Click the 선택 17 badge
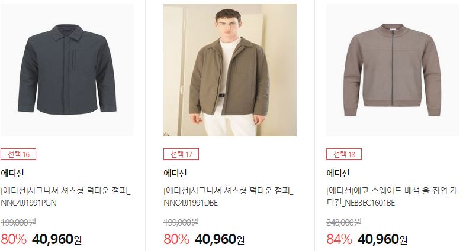This screenshot has height=251, width=463. [x=181, y=154]
